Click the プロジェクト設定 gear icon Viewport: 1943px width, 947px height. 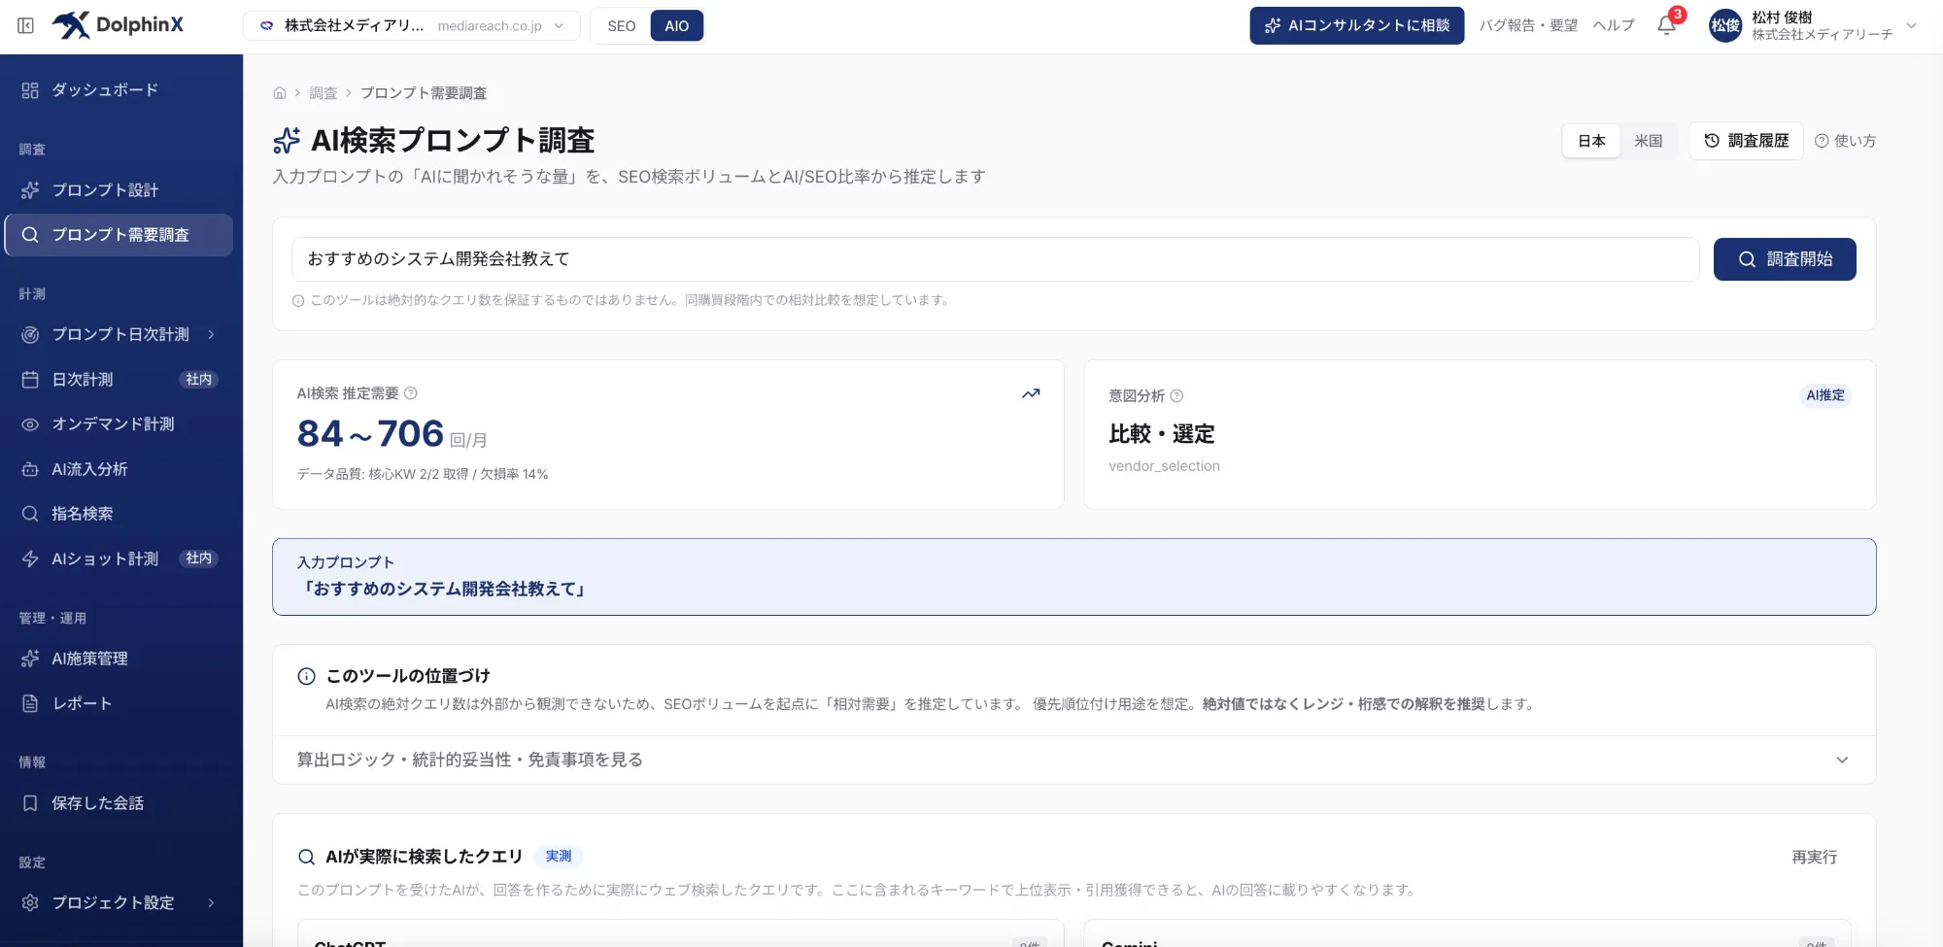(x=30, y=903)
